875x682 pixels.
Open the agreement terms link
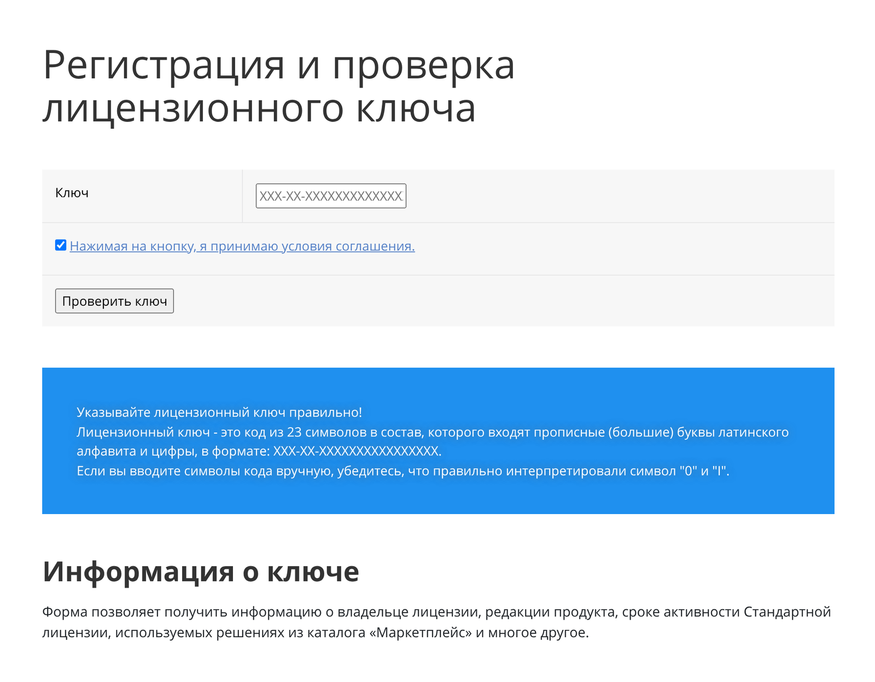coord(242,246)
